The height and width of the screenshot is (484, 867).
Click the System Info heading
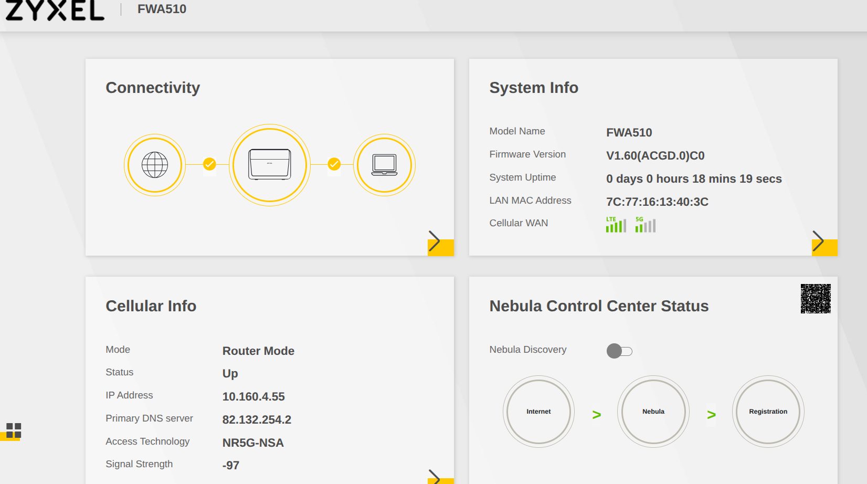pyautogui.click(x=534, y=88)
